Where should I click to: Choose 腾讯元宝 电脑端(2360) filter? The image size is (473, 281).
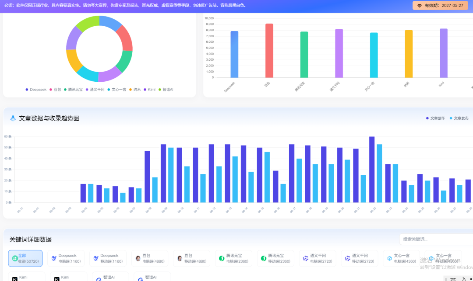coord(233,258)
